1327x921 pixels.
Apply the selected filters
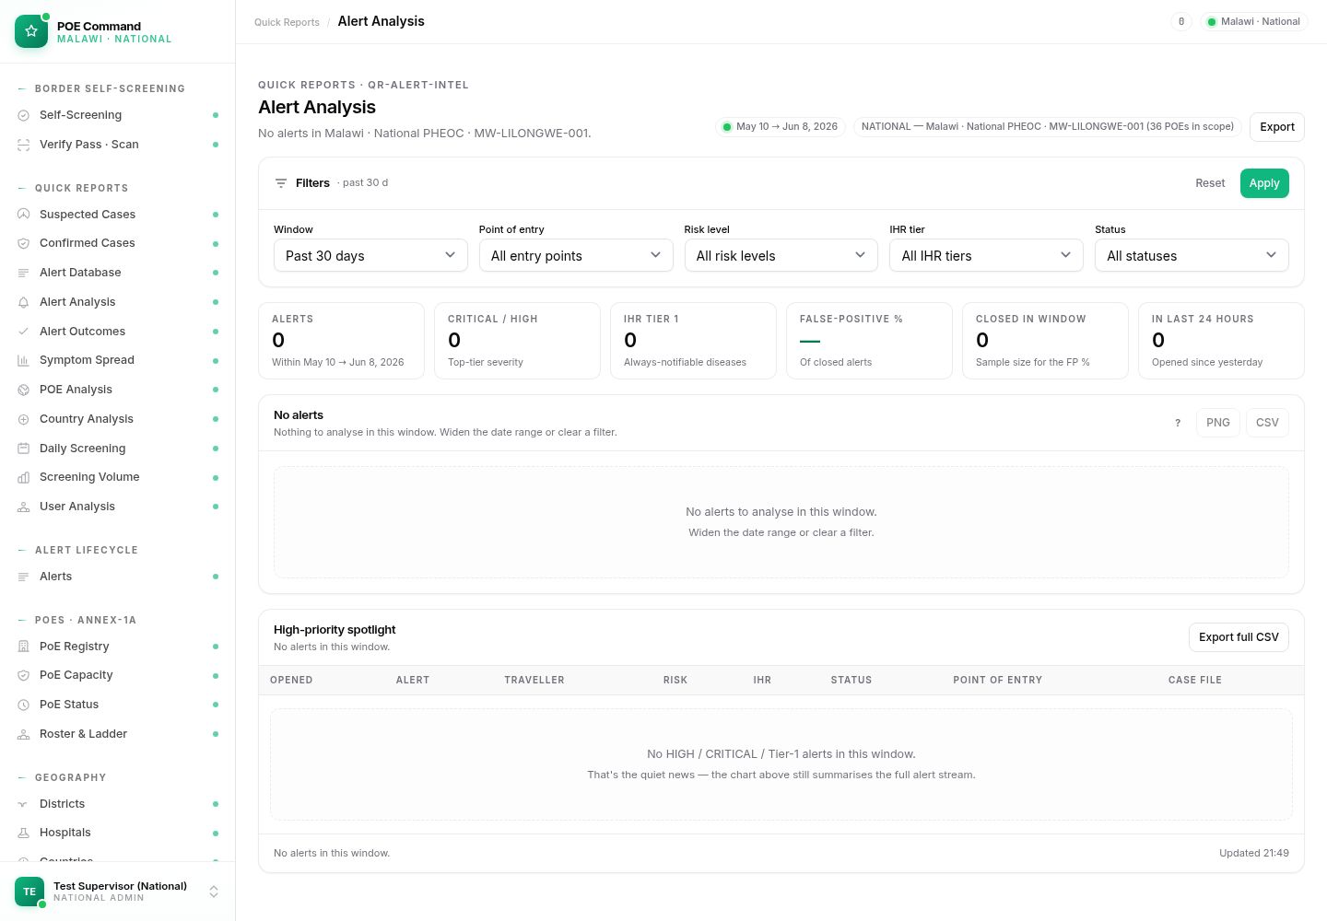tap(1264, 183)
